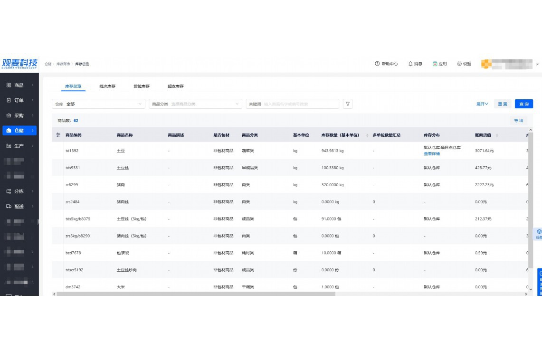Switch to the 超支库存 tab
The width and height of the screenshot is (542, 352).
175,86
